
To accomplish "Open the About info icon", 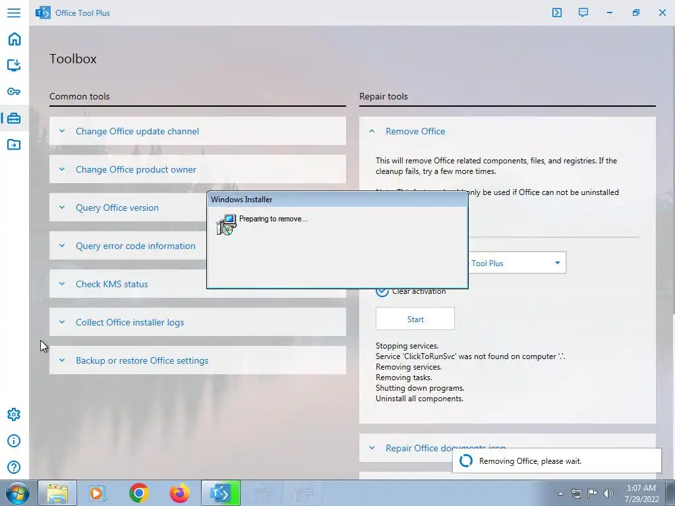I will pos(14,441).
